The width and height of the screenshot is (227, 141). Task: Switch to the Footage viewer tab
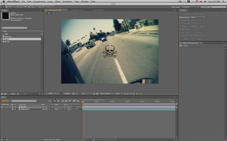pyautogui.click(x=78, y=10)
